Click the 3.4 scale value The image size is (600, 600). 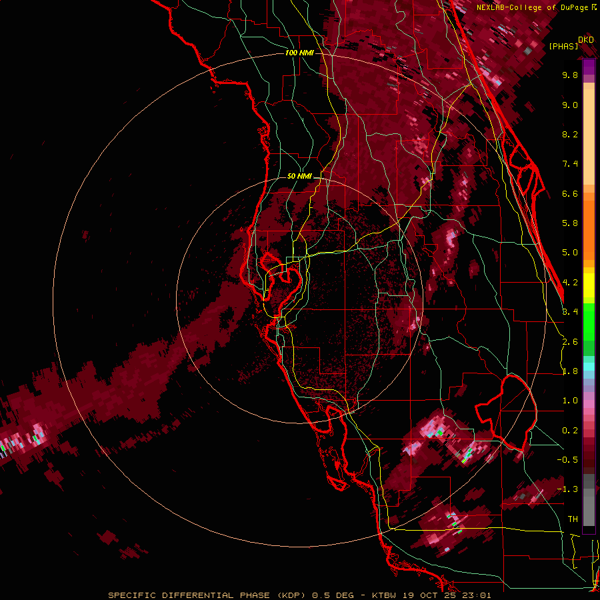pos(570,312)
